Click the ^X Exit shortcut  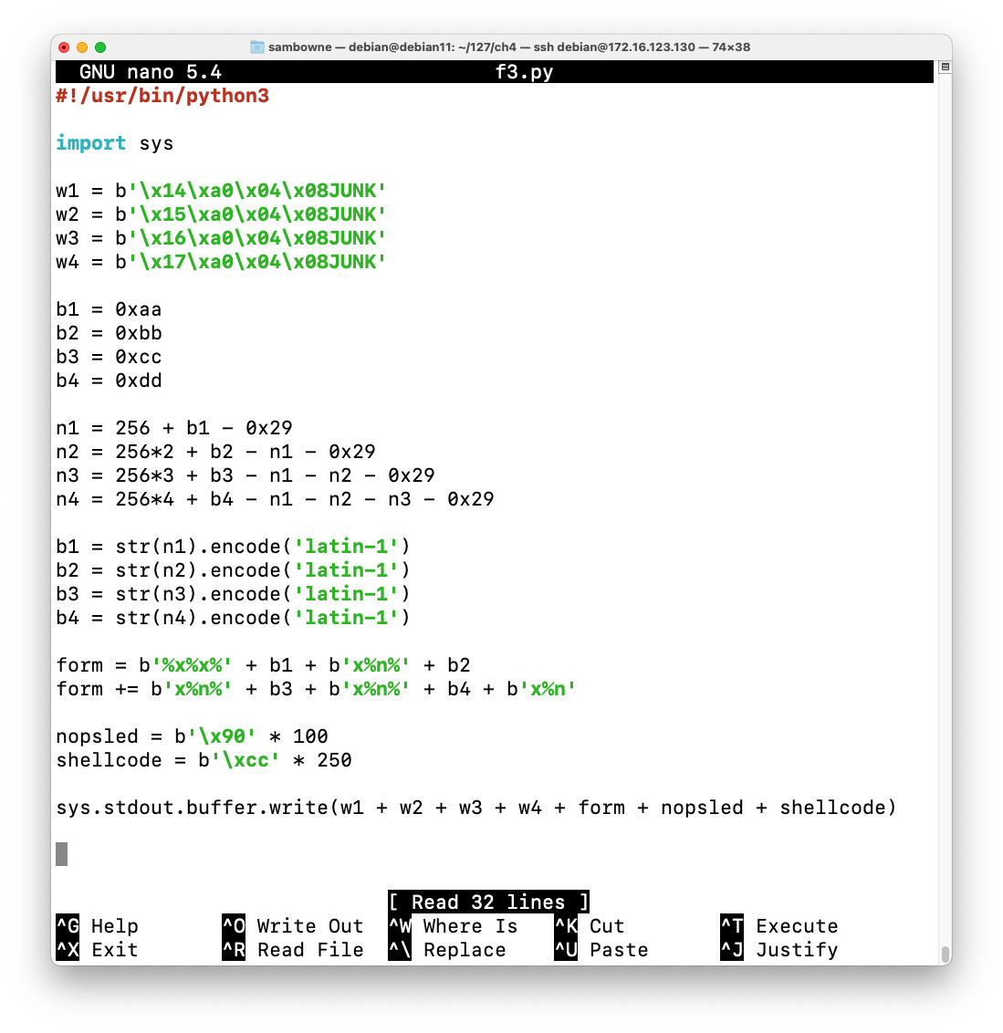[98, 949]
